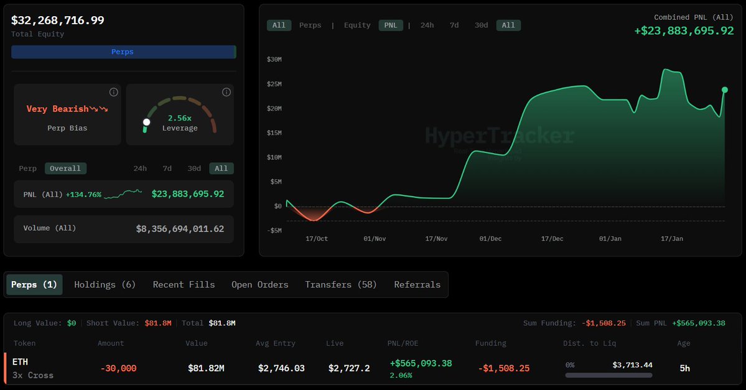Image resolution: width=746 pixels, height=390 pixels.
Task: Click the PNL sparkline mini chart
Action: click(123, 194)
